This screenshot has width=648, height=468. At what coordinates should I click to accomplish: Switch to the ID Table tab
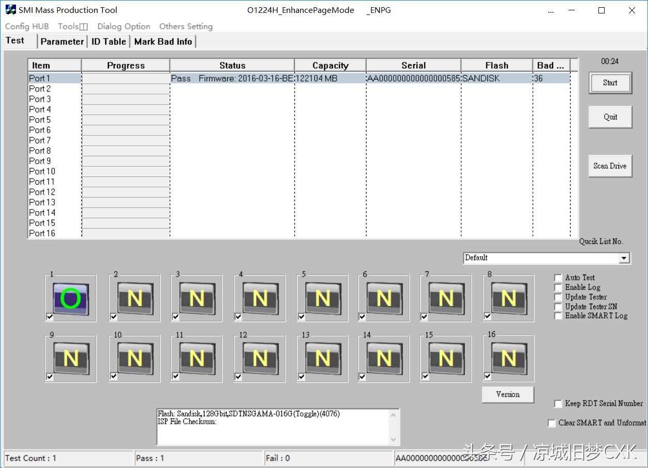109,42
